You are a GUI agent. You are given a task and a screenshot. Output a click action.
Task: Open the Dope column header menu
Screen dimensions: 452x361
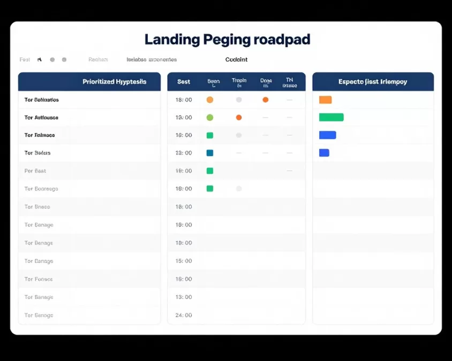[x=265, y=81]
